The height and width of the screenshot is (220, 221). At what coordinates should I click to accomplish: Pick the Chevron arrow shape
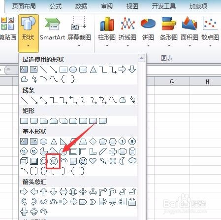[93, 202]
